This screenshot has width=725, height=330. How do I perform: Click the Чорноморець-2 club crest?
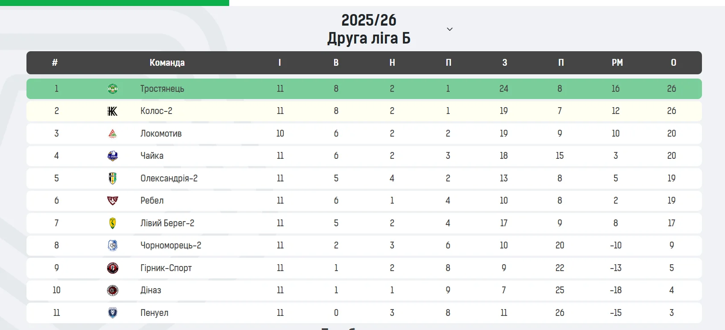113,245
